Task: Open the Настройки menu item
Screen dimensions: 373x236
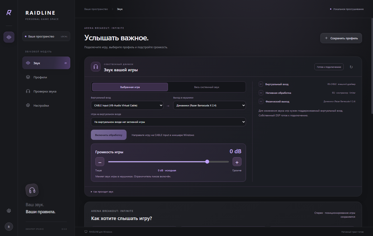Action: [x=46, y=105]
